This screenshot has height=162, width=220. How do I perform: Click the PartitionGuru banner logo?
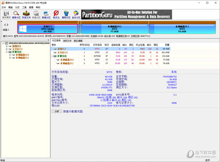126,14
